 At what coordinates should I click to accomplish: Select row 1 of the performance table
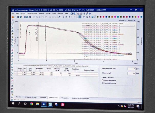tap(56, 73)
